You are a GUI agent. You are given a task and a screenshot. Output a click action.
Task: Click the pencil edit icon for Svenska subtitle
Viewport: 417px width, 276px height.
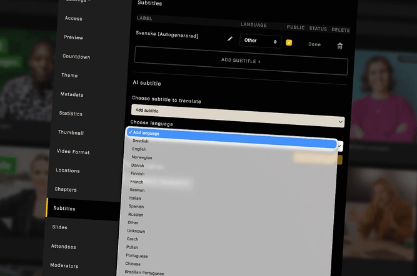pos(230,39)
